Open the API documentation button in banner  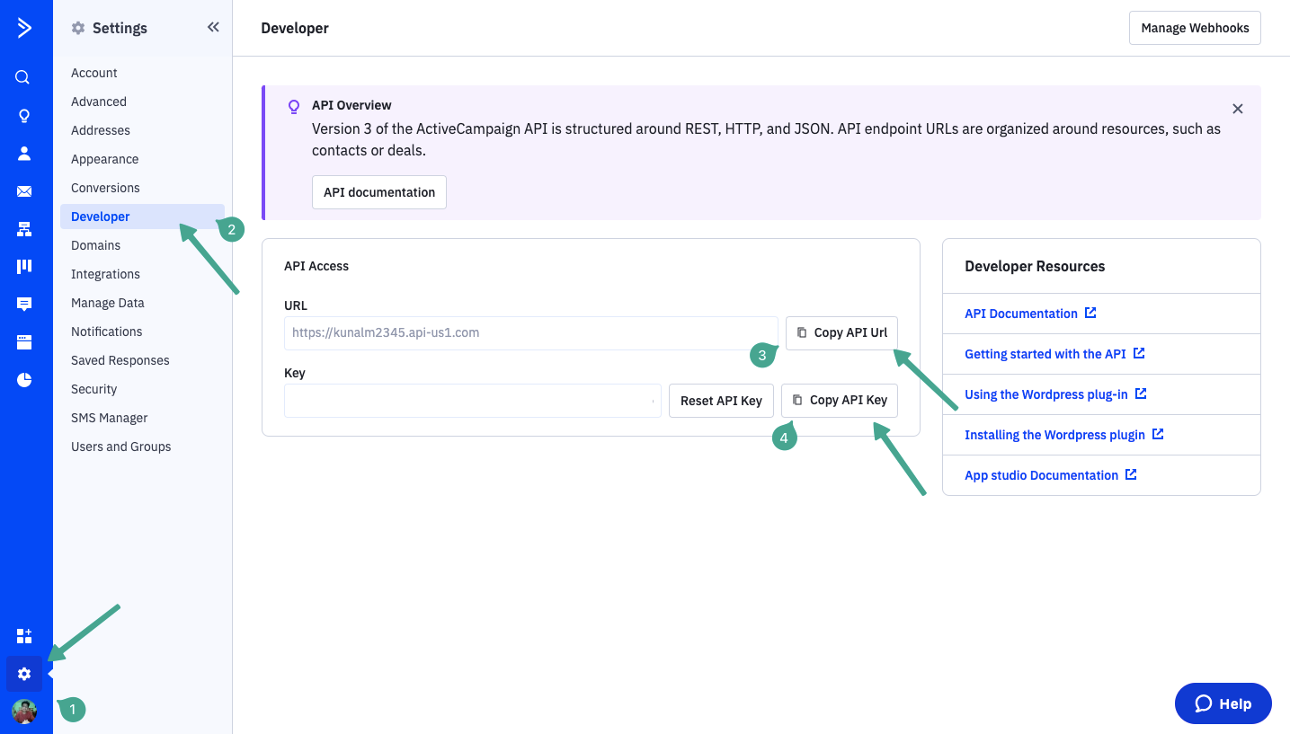379,192
